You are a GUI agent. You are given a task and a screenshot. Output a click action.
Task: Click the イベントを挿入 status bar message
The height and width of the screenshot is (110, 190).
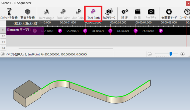(46, 54)
